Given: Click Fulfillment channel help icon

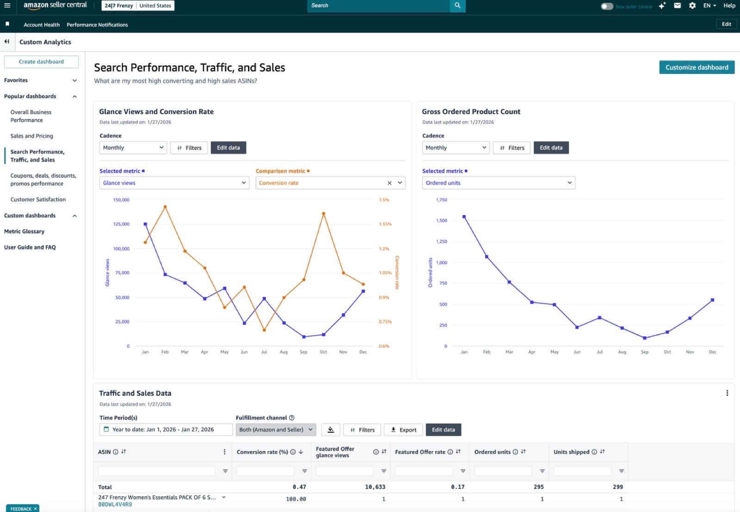Looking at the screenshot, I should (x=292, y=418).
